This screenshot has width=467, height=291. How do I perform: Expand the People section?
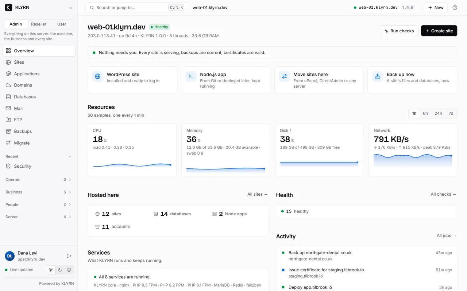[x=39, y=204]
